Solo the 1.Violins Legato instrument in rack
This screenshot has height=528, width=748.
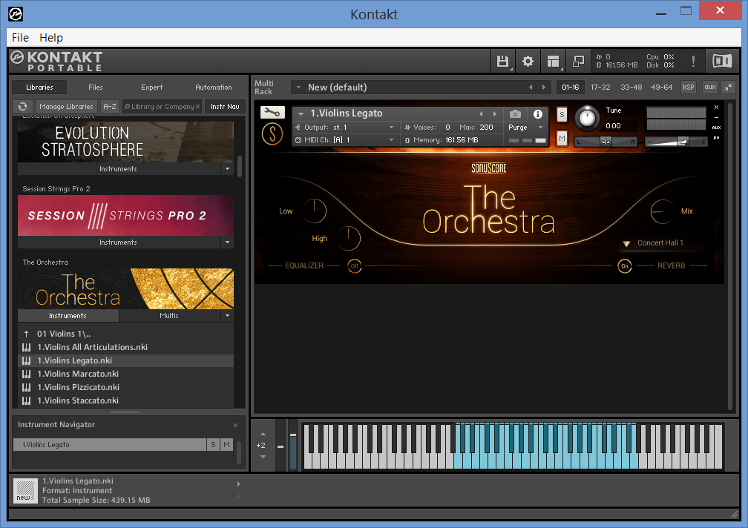tap(562, 114)
